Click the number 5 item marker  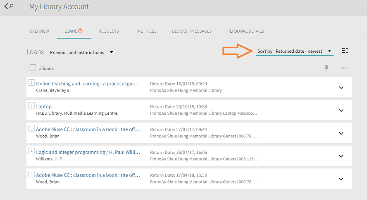point(31,174)
